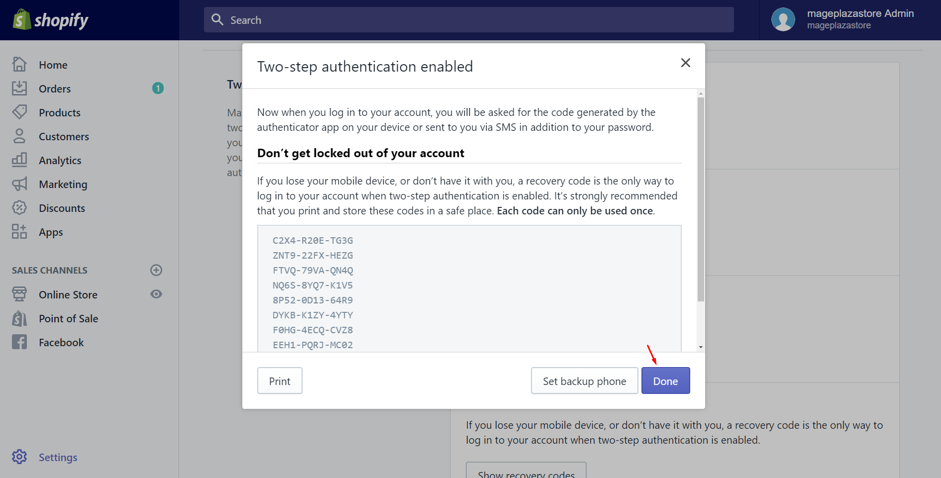Click the Done button
Screen dimensions: 941x478
pos(665,381)
